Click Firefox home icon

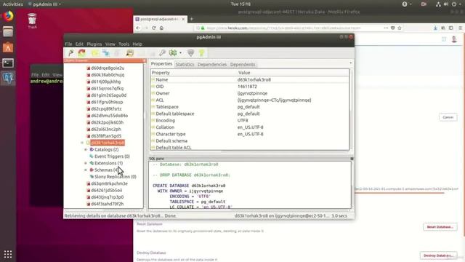[161, 28]
